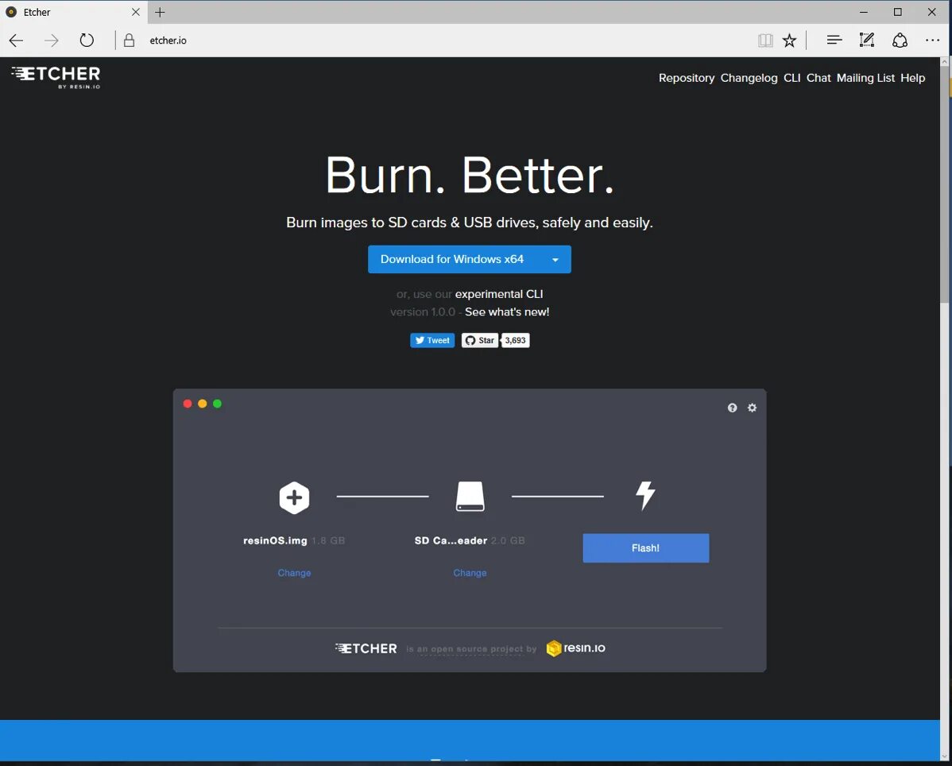This screenshot has width=952, height=766.
Task: Close the Etcher browser tab
Action: click(135, 12)
